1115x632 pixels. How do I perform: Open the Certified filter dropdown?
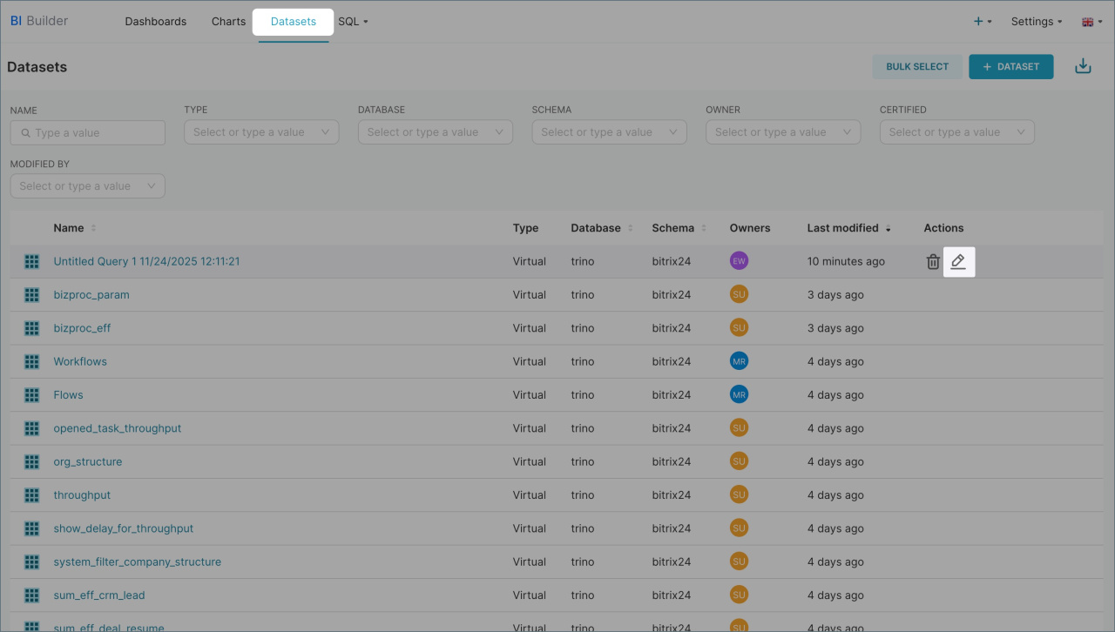[956, 132]
